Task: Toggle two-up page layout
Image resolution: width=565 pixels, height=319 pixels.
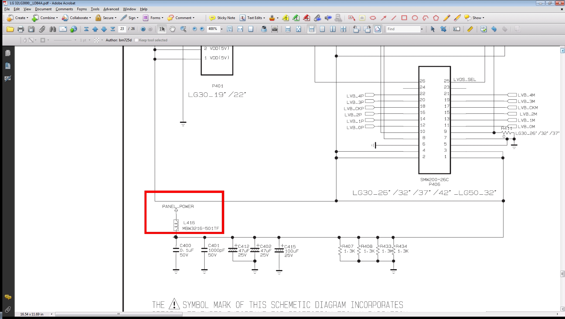Action: (x=333, y=29)
